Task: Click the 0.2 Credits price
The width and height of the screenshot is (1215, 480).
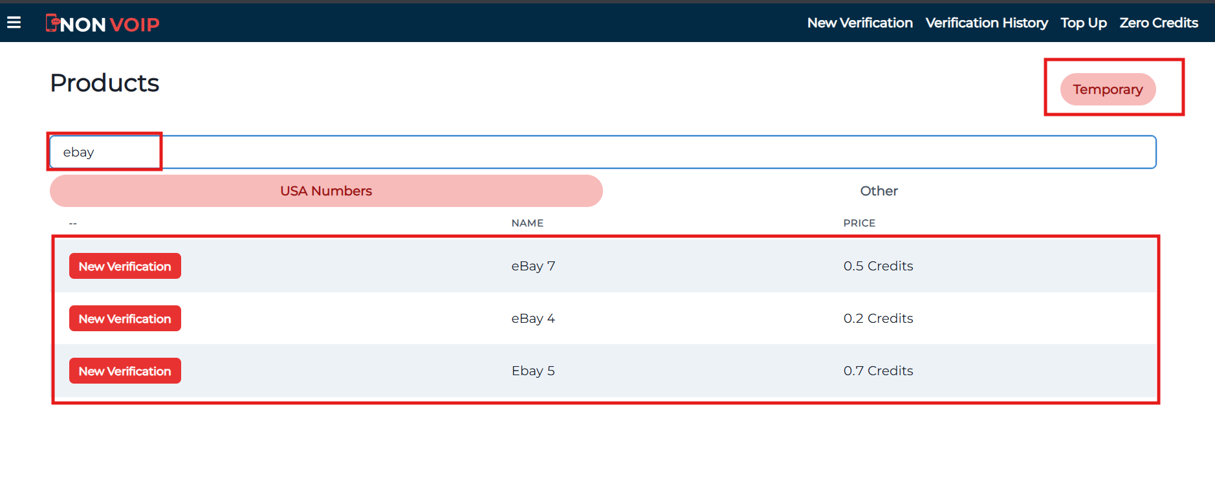Action: click(878, 318)
